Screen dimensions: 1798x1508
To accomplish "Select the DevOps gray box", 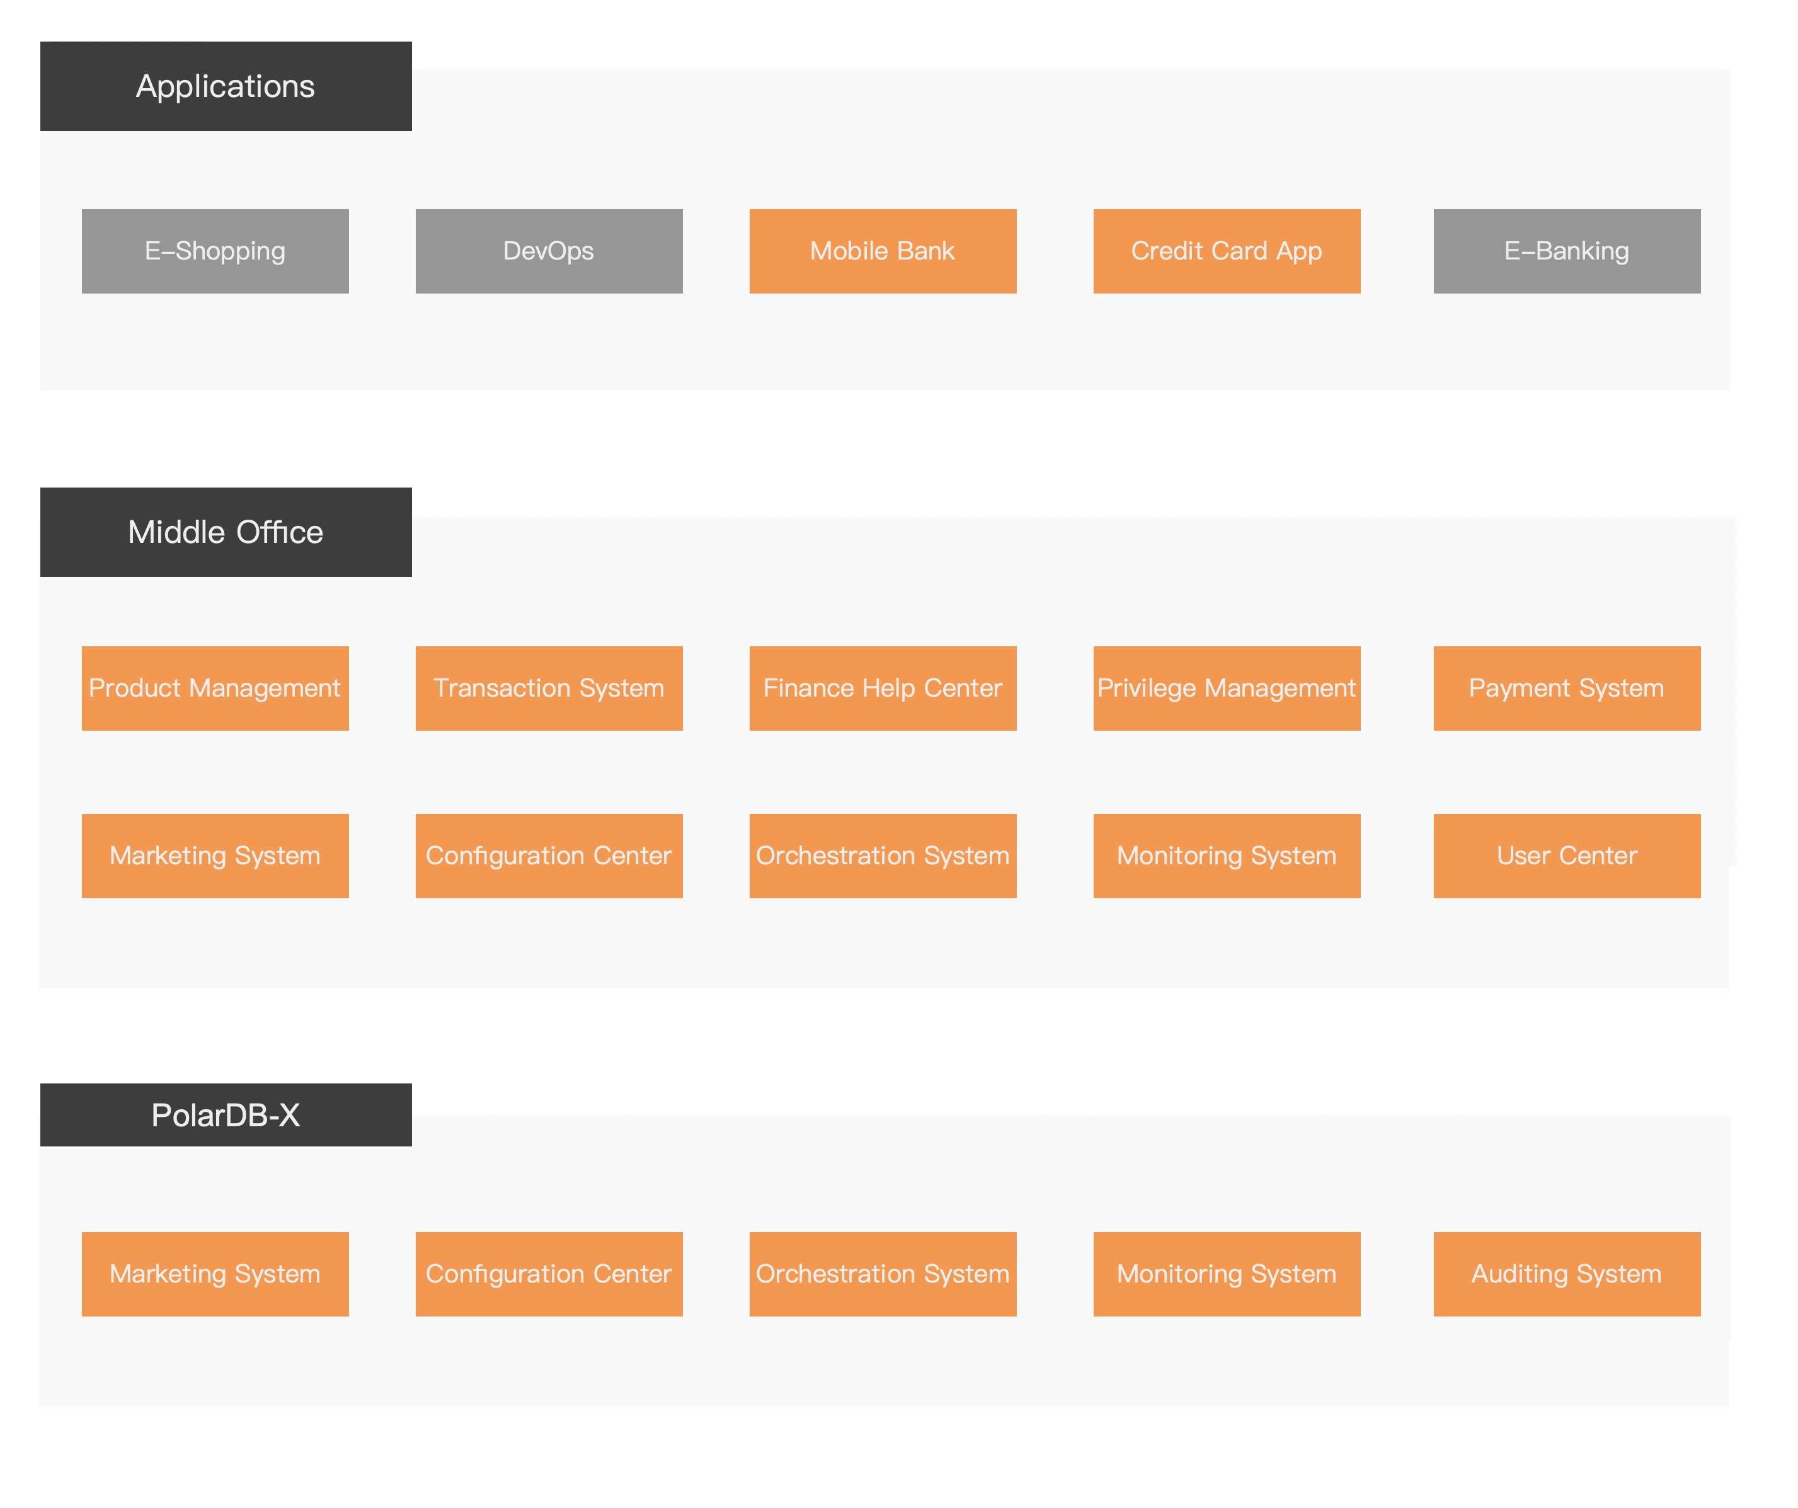I will pos(549,251).
